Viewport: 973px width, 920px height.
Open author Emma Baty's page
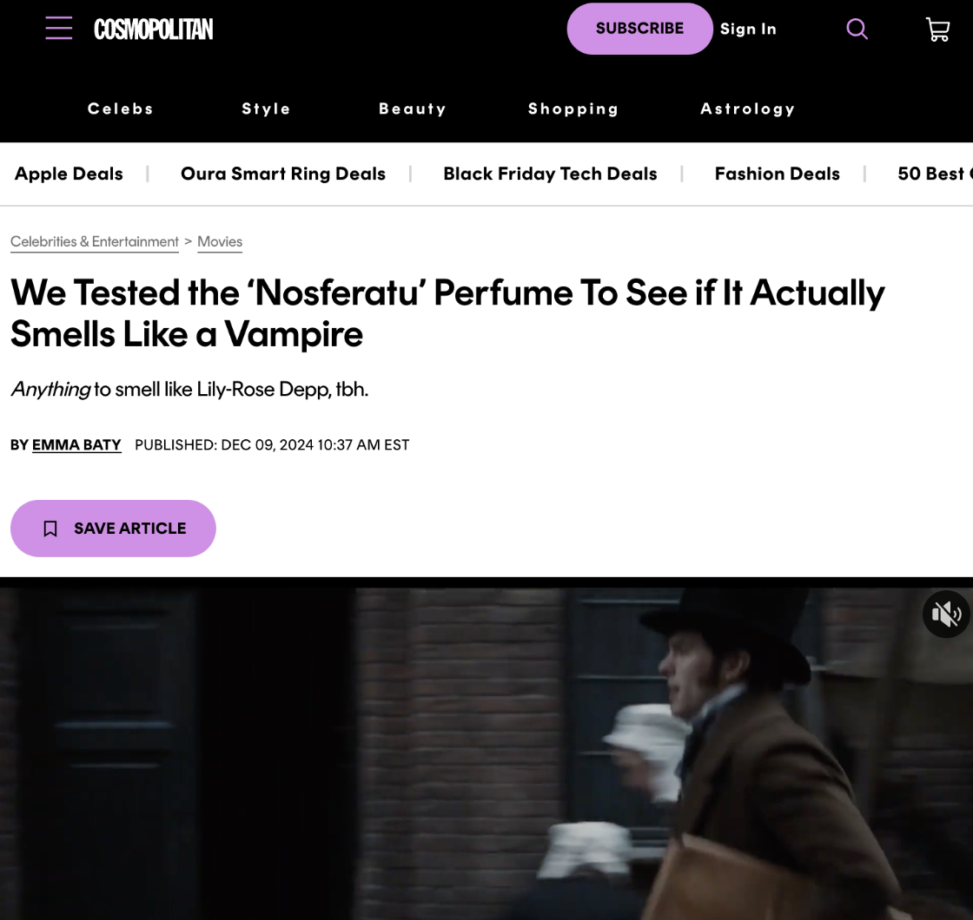click(76, 445)
